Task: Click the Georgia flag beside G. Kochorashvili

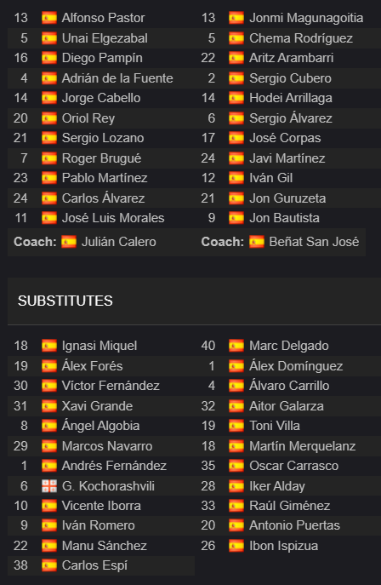Action: [x=49, y=485]
